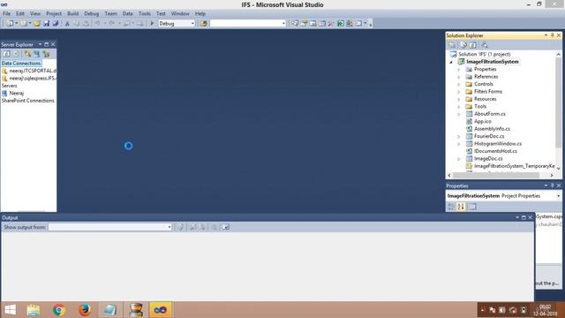Open Firefox from the taskbar
The height and width of the screenshot is (318, 565).
pos(85,310)
